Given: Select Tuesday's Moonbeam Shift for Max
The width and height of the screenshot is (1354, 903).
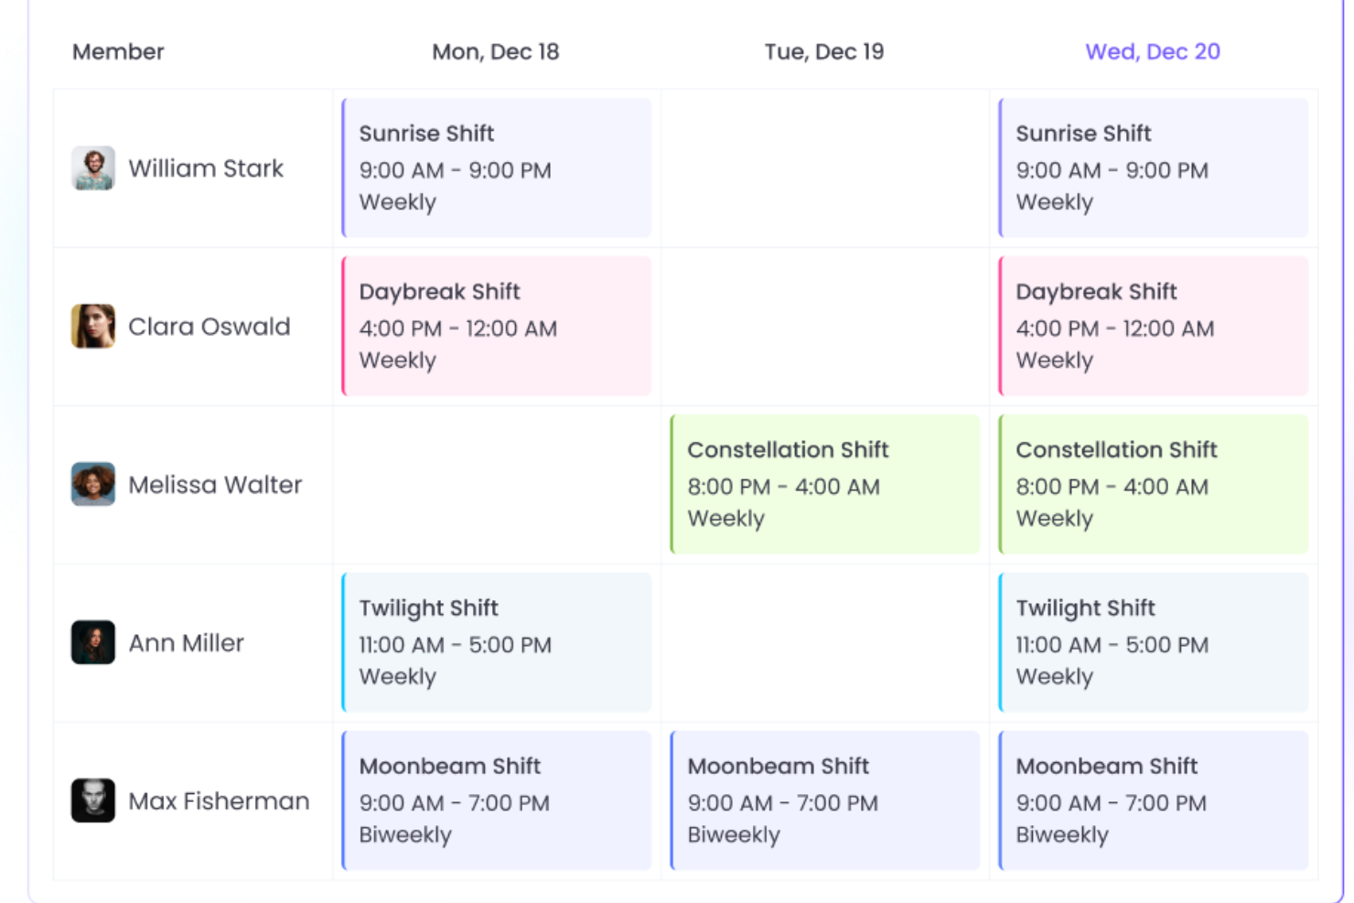Looking at the screenshot, I should coord(824,801).
